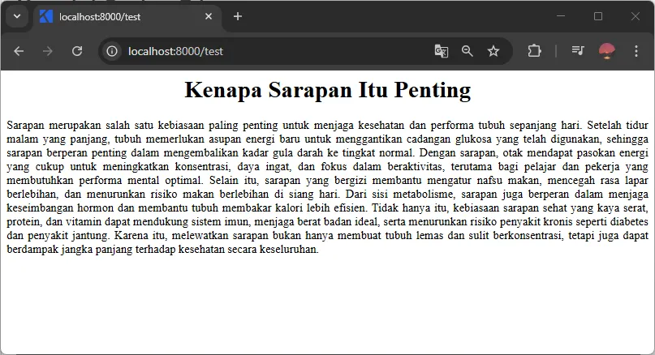
Task: Open Chrome three-dot menu
Action: coord(636,51)
